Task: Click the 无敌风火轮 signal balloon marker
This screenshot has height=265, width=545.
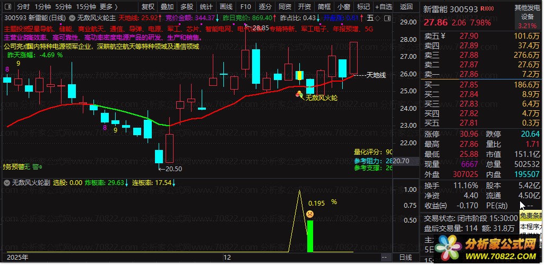Action: click(x=299, y=94)
